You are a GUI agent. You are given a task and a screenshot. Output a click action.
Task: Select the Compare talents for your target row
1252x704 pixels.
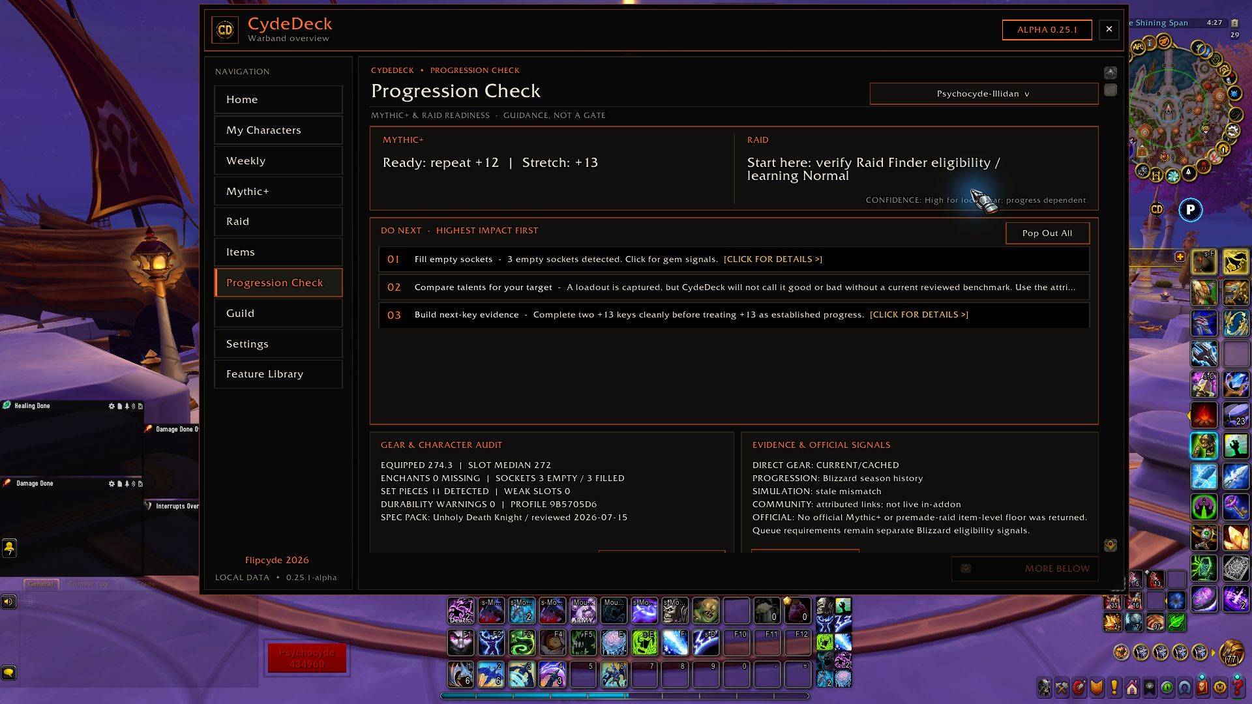(734, 287)
